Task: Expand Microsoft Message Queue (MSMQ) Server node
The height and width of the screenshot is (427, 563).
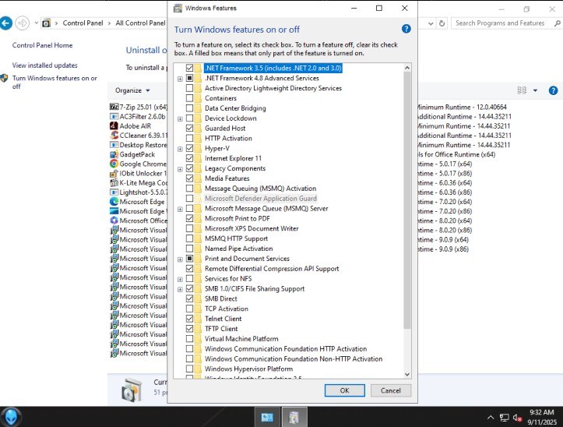Action: [180, 209]
